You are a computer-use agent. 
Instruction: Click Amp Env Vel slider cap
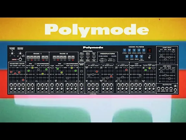[173, 51]
